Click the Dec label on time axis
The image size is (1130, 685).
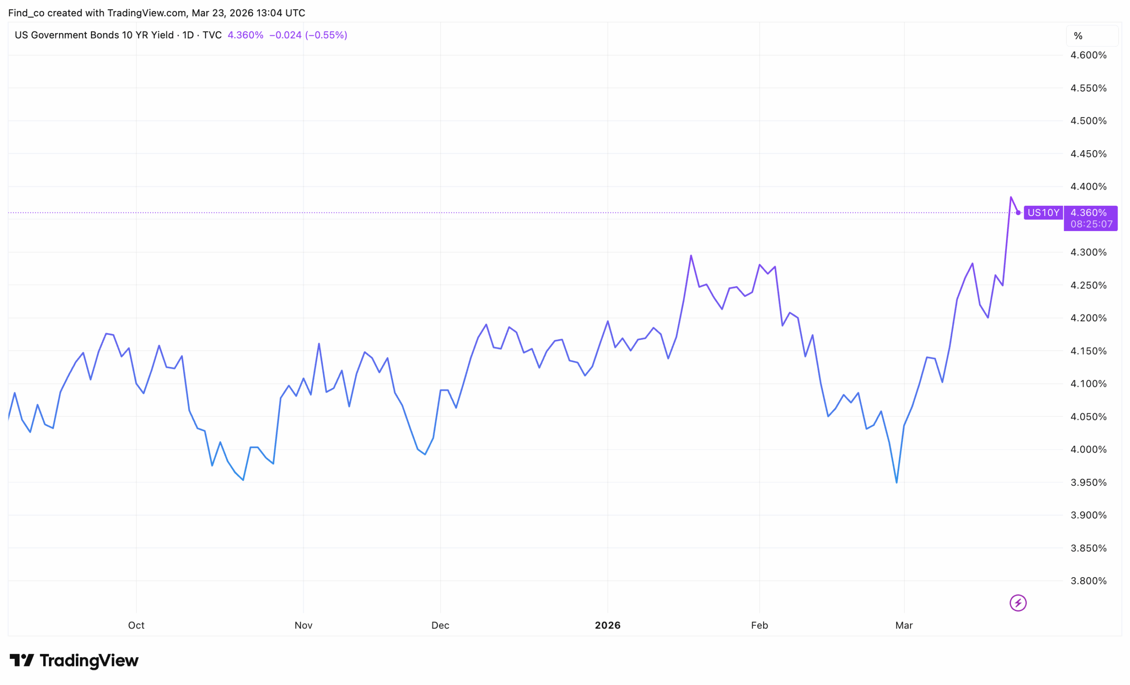click(440, 625)
